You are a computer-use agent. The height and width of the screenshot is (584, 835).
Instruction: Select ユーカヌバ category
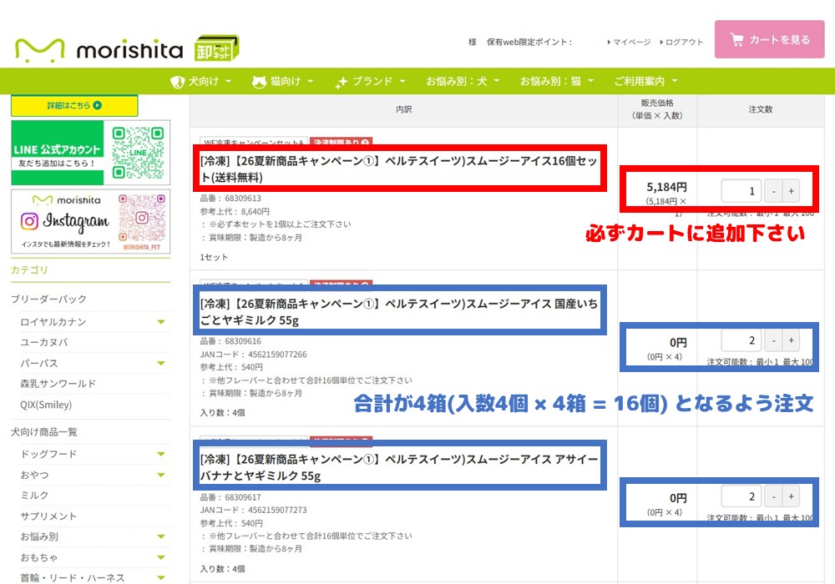44,342
